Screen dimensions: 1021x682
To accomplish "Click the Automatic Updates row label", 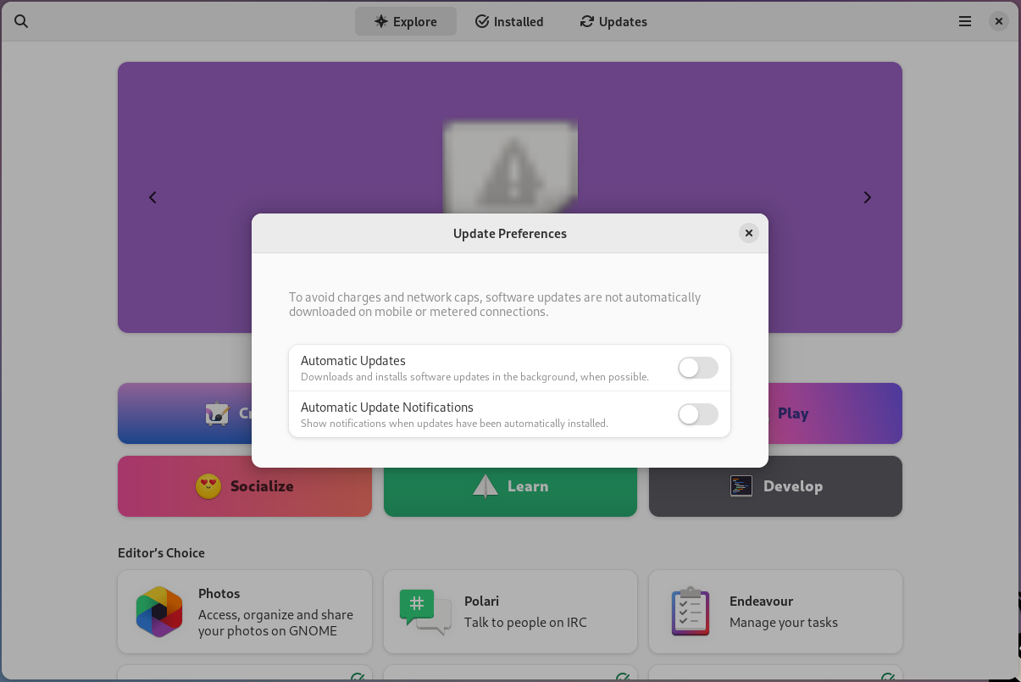I will tap(353, 361).
